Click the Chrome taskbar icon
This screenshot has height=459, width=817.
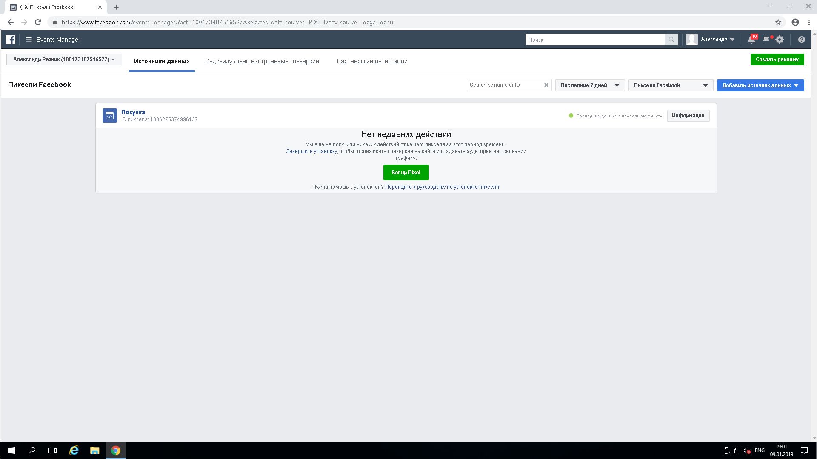116,450
